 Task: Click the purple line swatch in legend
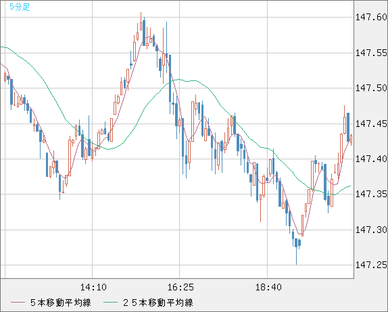(18, 303)
